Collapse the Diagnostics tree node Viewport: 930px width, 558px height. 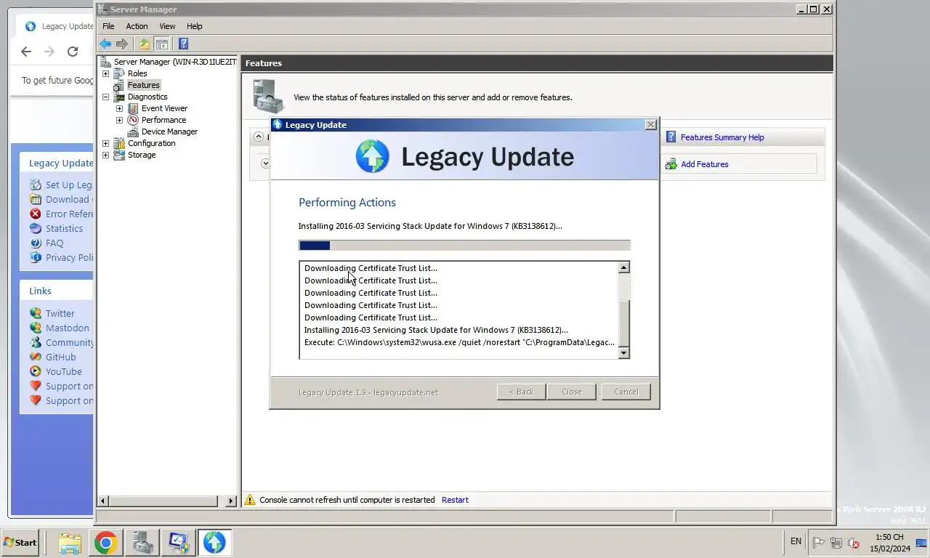(105, 97)
